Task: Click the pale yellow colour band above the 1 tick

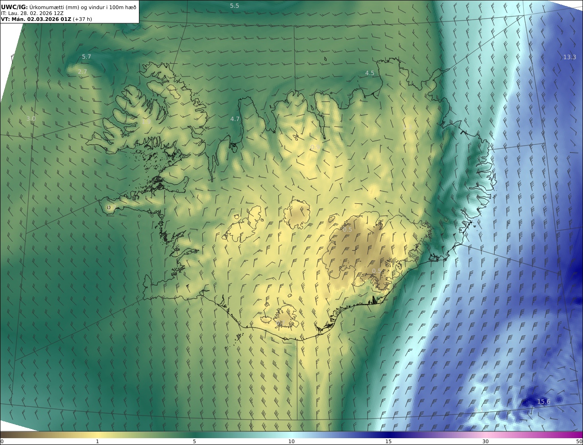Action: tap(97, 435)
